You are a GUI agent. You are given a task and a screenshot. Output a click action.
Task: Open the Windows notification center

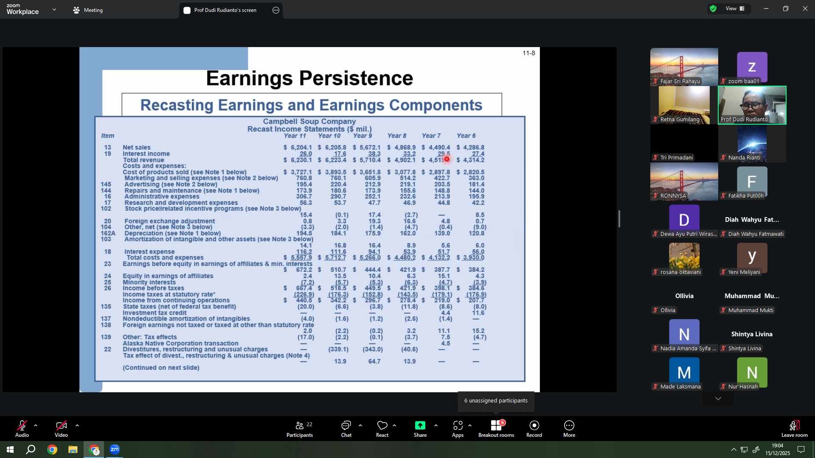[801, 450]
